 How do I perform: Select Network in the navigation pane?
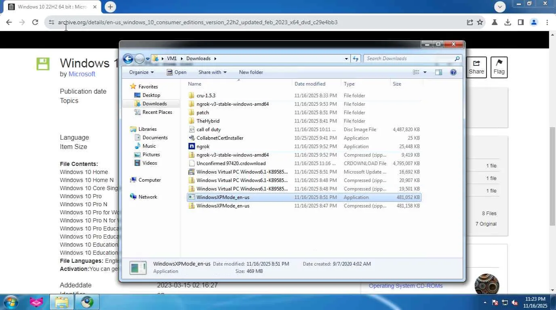tap(143, 197)
